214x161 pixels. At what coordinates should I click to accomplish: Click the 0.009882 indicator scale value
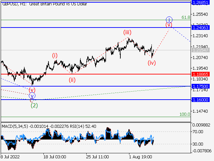click(x=201, y=125)
